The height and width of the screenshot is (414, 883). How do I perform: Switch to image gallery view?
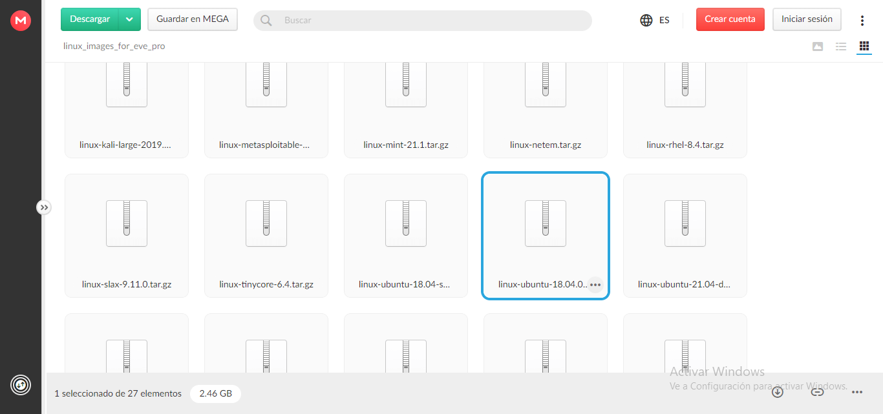point(818,47)
